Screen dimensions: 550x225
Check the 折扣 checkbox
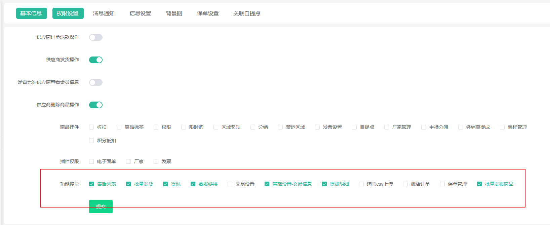91,127
